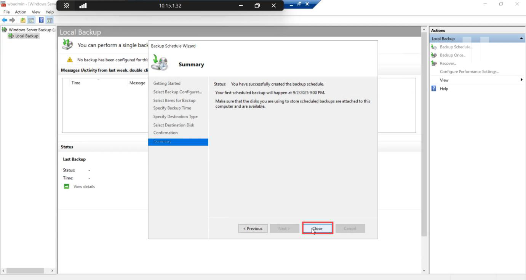Click the 10.15.1.32 session address label
Viewport: 526px width, 280px height.
170,6
